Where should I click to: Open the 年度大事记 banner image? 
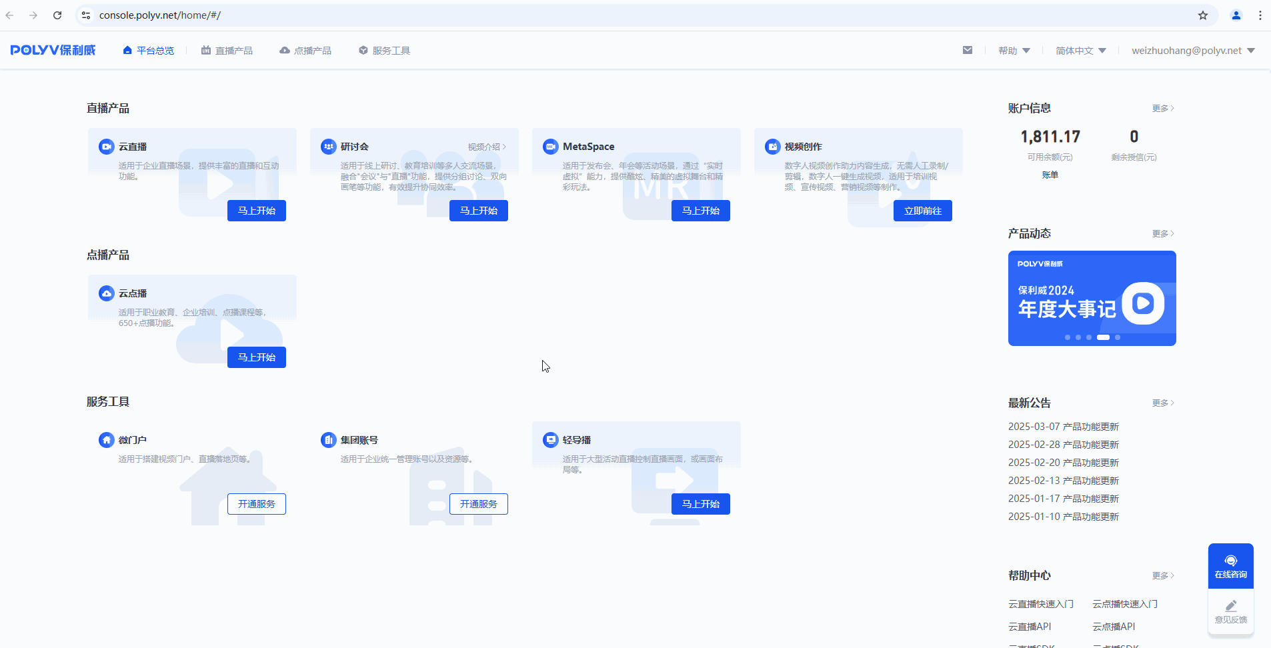[x=1092, y=298]
